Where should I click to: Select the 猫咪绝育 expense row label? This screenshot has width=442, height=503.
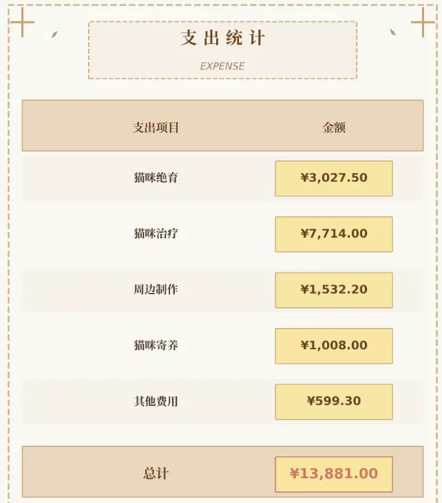156,177
